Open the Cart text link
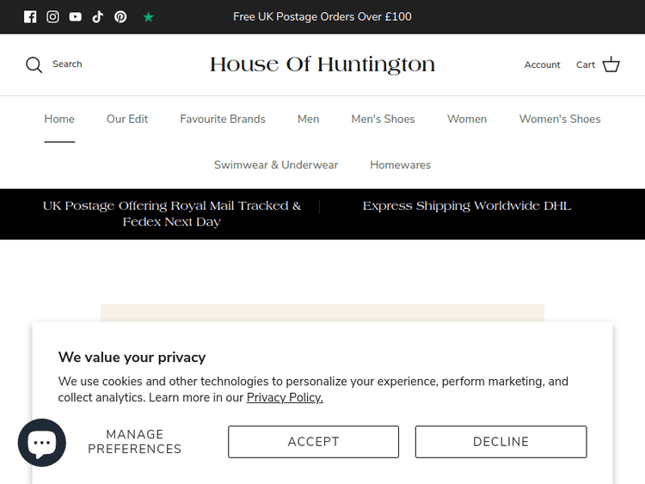Screen dimensions: 645x484 pyautogui.click(x=586, y=64)
